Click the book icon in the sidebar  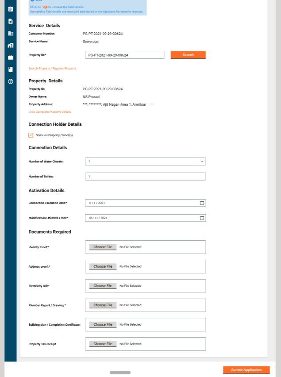(x=11, y=69)
